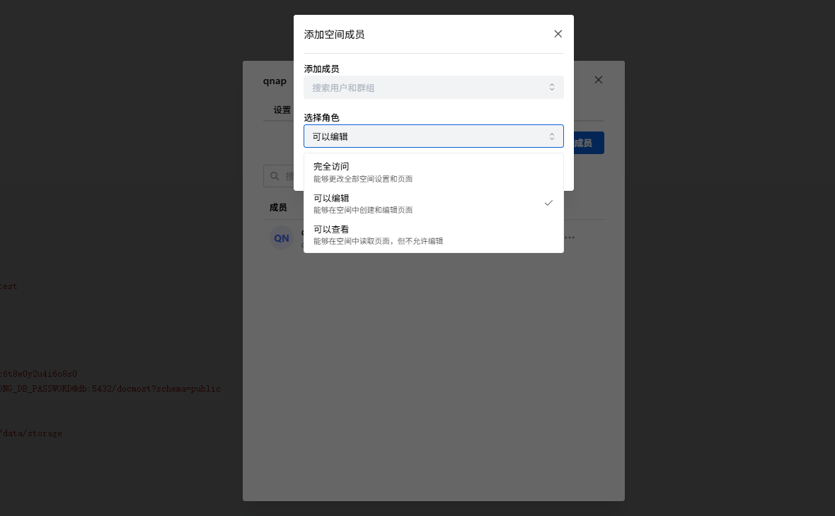Select the 完全访问 role option
The width and height of the screenshot is (835, 516).
tap(434, 172)
